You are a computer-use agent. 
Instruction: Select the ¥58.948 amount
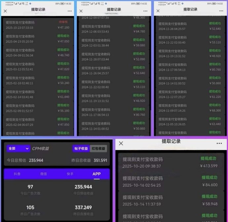click(x=210, y=204)
